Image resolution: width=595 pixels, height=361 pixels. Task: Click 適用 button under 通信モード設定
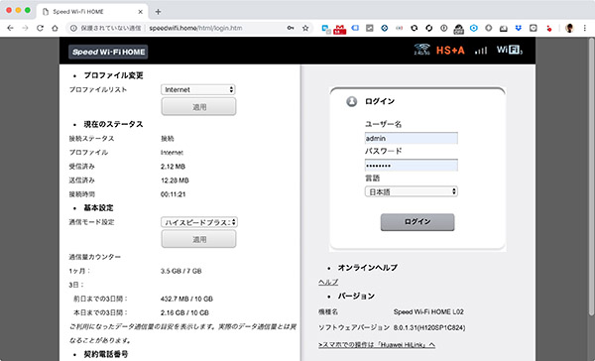(x=199, y=239)
